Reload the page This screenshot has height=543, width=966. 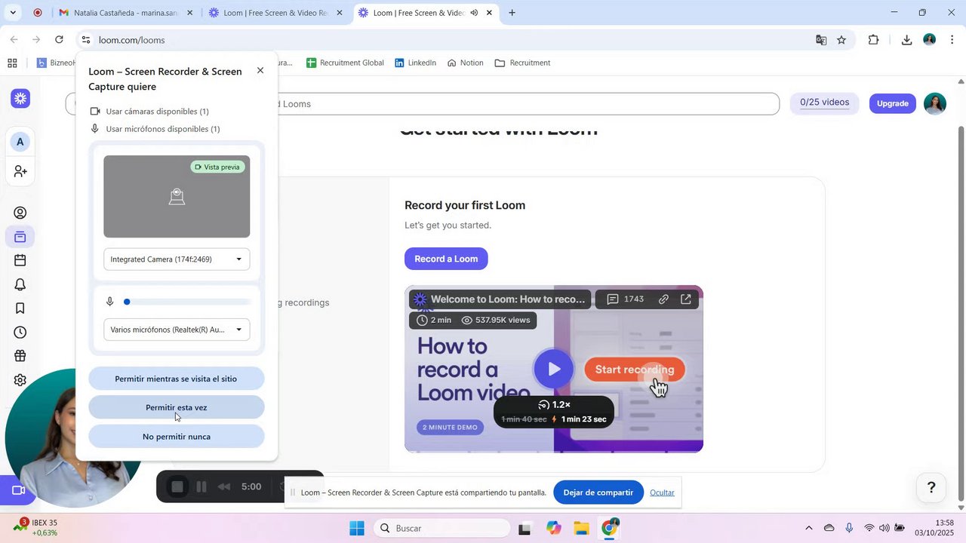click(59, 40)
